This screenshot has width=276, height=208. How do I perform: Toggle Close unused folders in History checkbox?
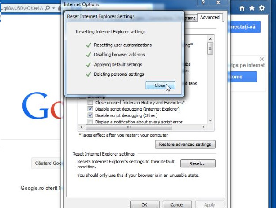[90, 102]
